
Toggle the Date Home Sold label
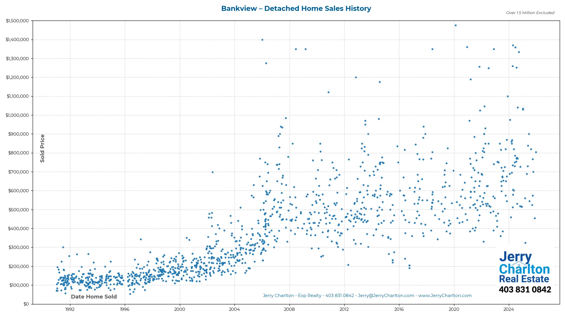(94, 297)
